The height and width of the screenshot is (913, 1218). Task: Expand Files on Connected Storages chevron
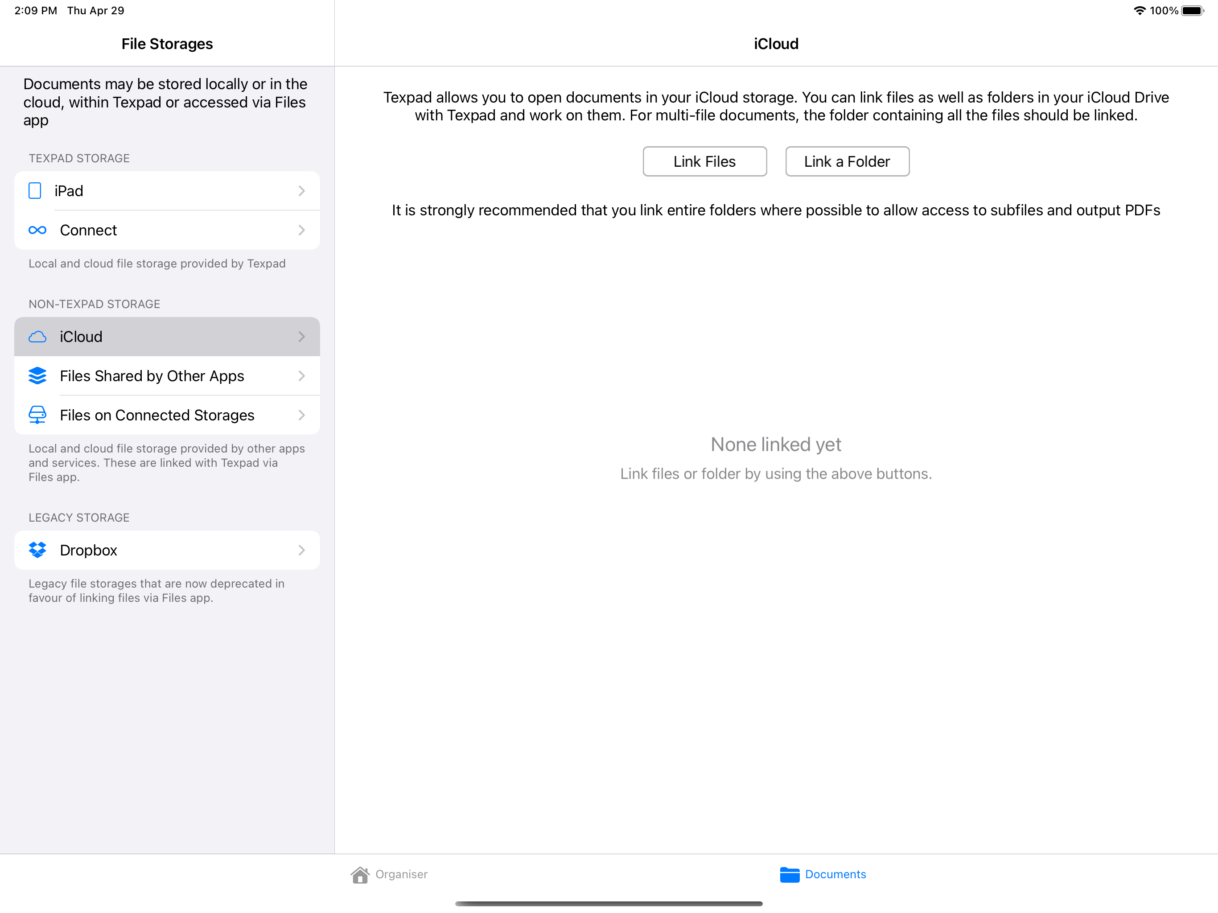click(301, 415)
